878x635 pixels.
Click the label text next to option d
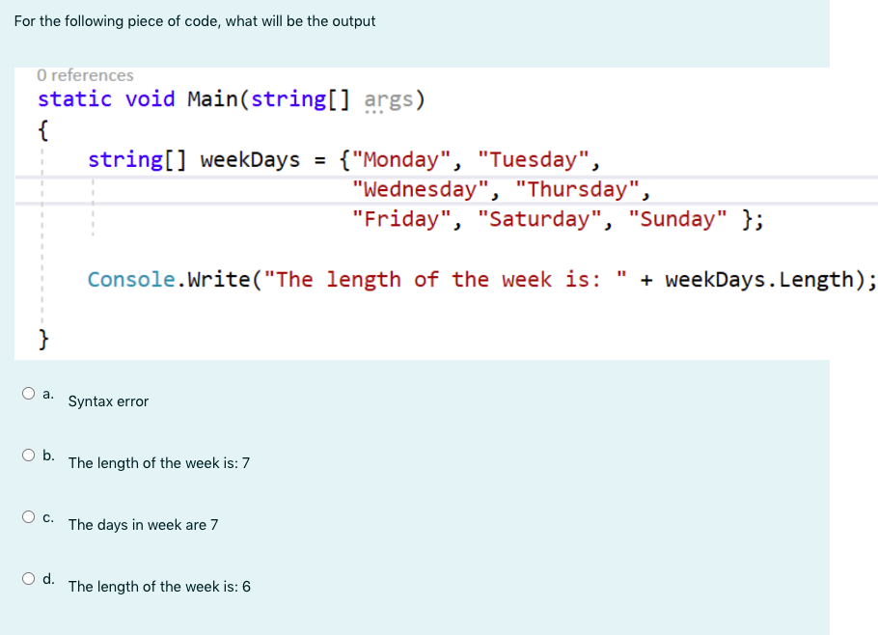tap(158, 586)
